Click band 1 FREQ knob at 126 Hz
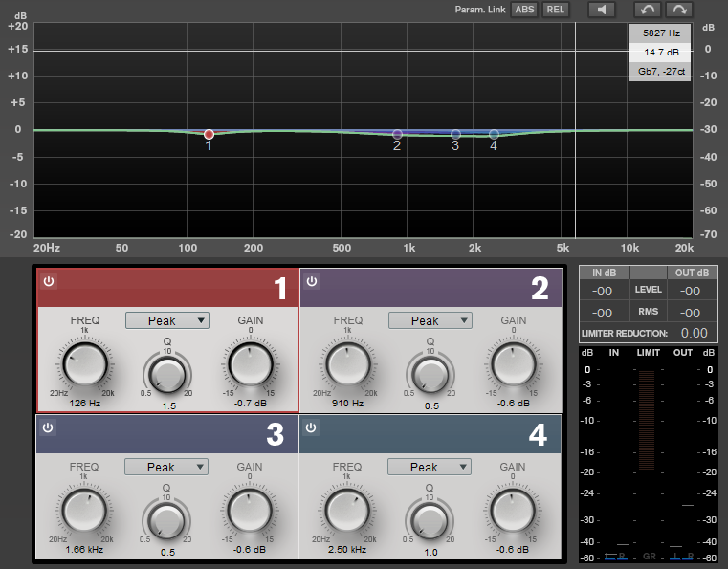The image size is (728, 569). pyautogui.click(x=85, y=364)
